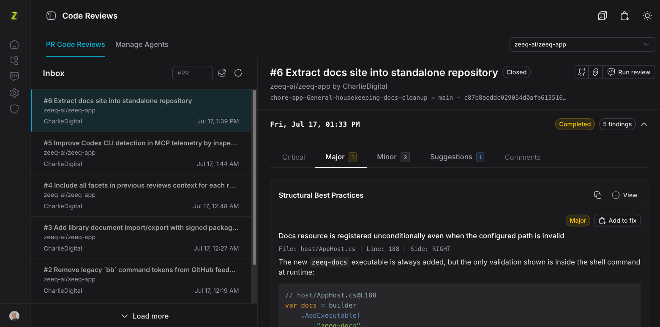Refresh the Inbox list
Screen dimensions: 660x327
(x=238, y=73)
